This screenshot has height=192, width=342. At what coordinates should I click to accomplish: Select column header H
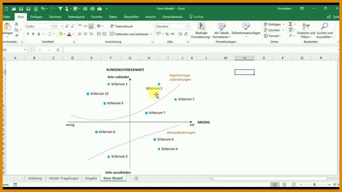pos(149,58)
